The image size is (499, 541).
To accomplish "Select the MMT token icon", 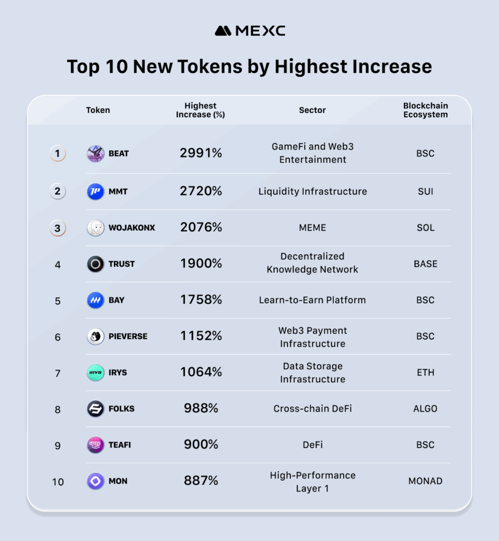I will (x=96, y=191).
